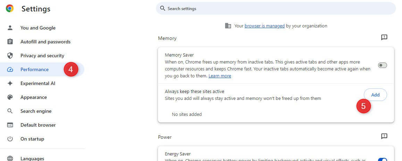
Task: Send feedback for the Memory section
Action: [x=384, y=37]
